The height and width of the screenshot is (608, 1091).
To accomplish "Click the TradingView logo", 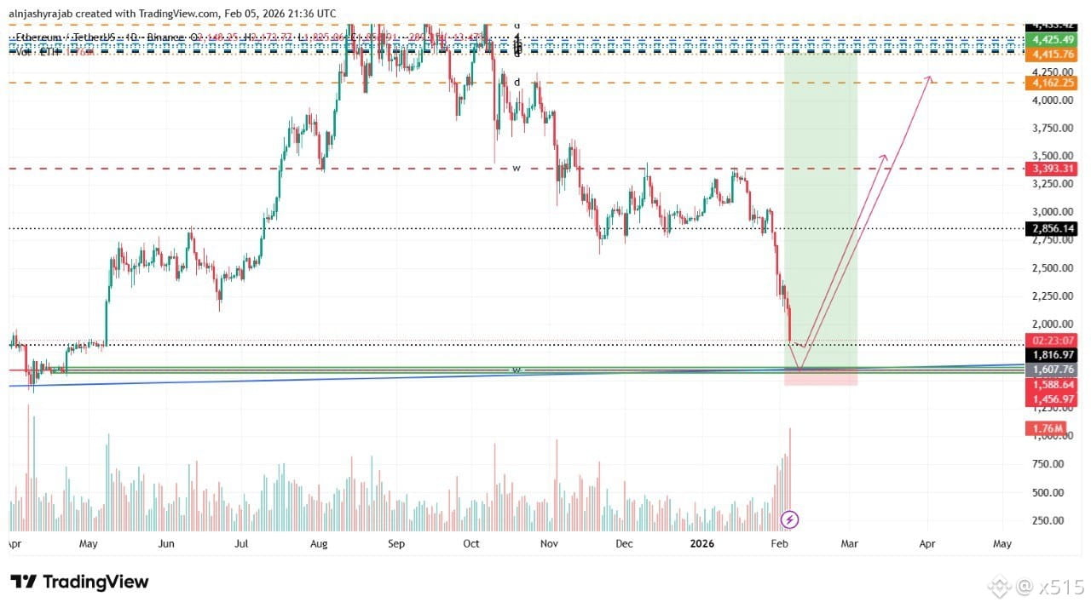I will click(x=79, y=582).
